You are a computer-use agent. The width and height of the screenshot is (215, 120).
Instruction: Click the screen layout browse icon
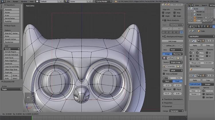[38, 1]
